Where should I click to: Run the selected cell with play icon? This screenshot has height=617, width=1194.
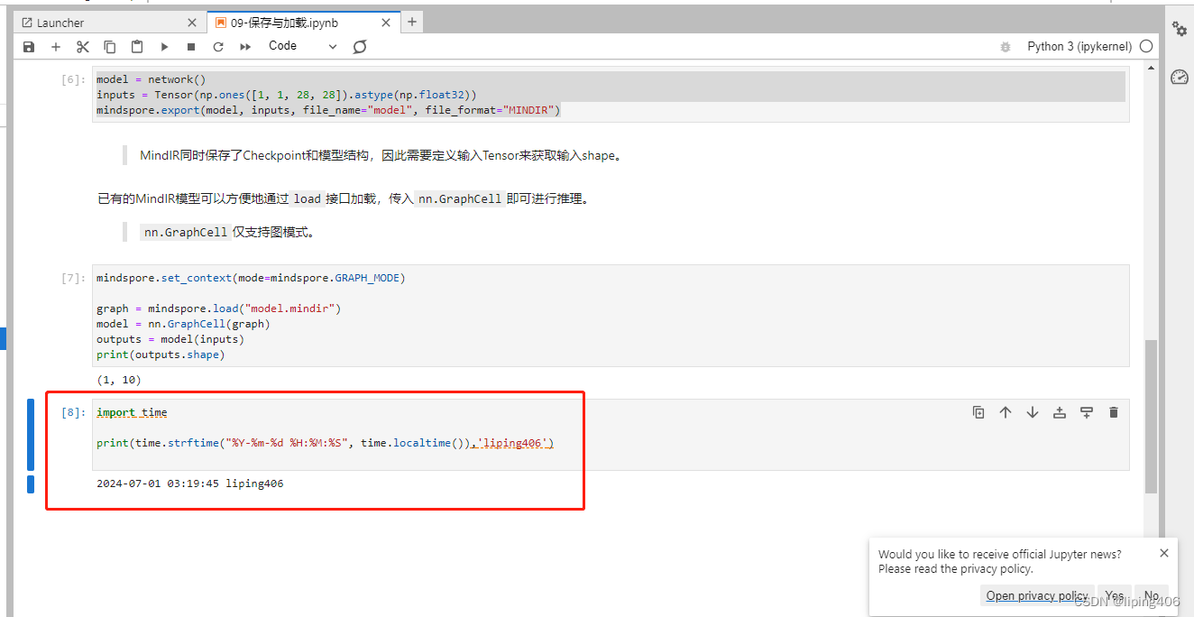[x=164, y=47]
